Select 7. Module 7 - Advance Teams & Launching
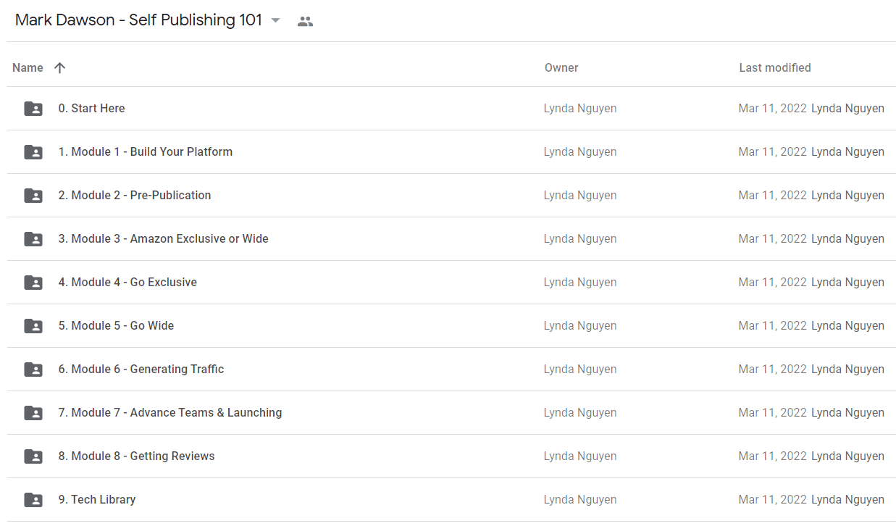 (451, 413)
